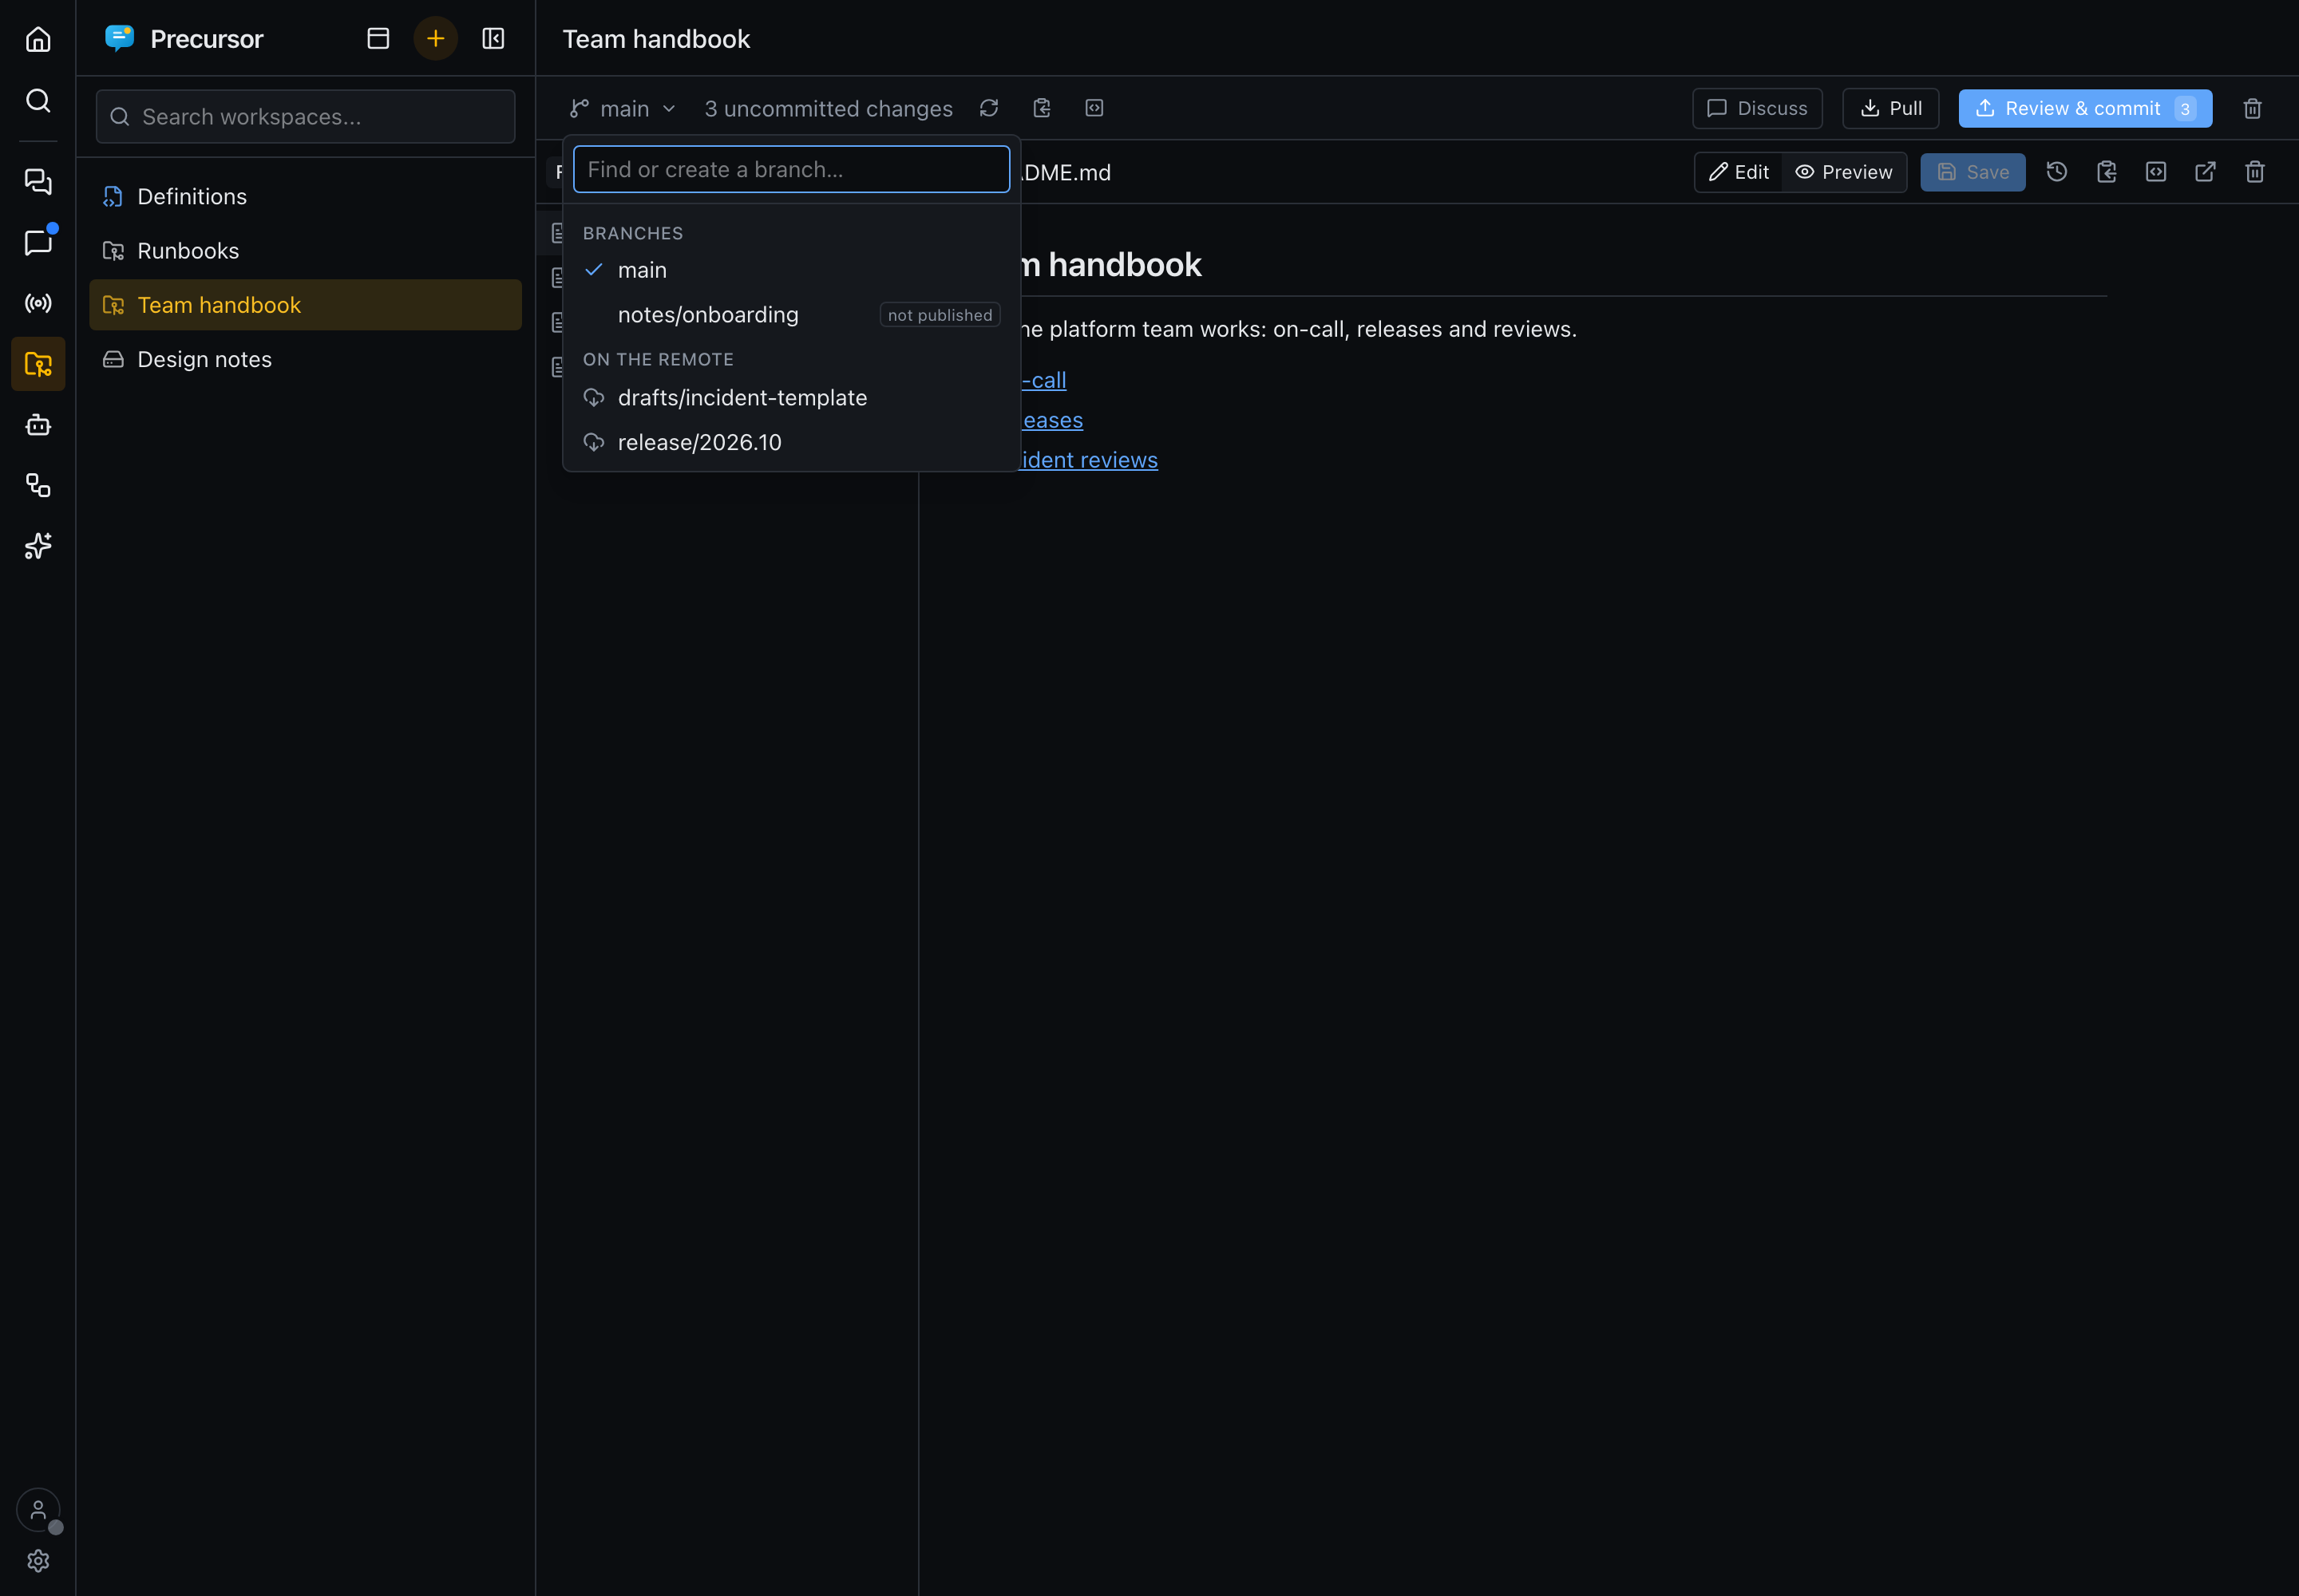
Task: Open the workflow nodes icon in rail
Action: click(x=38, y=485)
